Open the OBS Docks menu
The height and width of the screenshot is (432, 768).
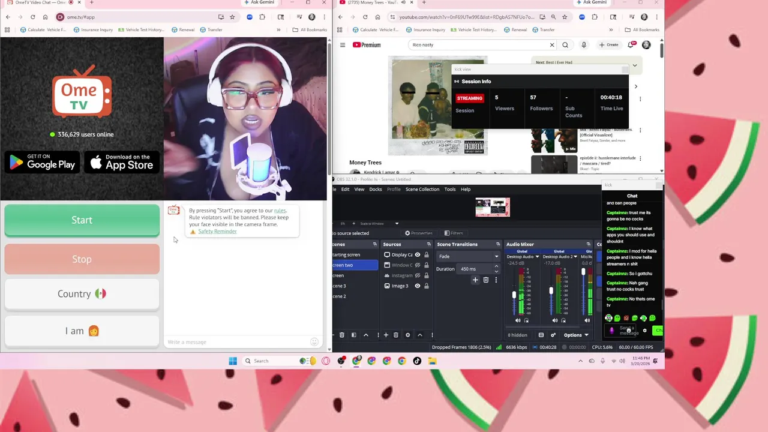(376, 190)
